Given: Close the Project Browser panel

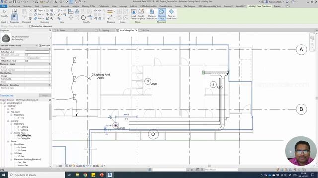Looking at the screenshot, I should 50,100.
